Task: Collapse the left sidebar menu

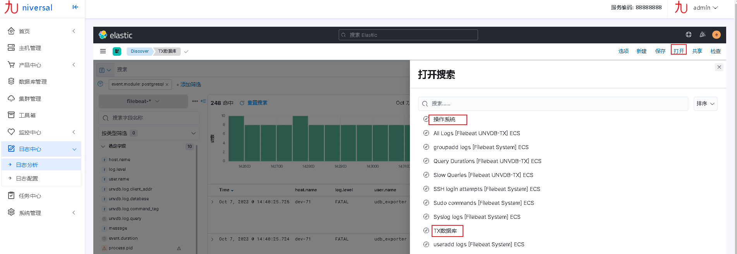Action: (75, 7)
